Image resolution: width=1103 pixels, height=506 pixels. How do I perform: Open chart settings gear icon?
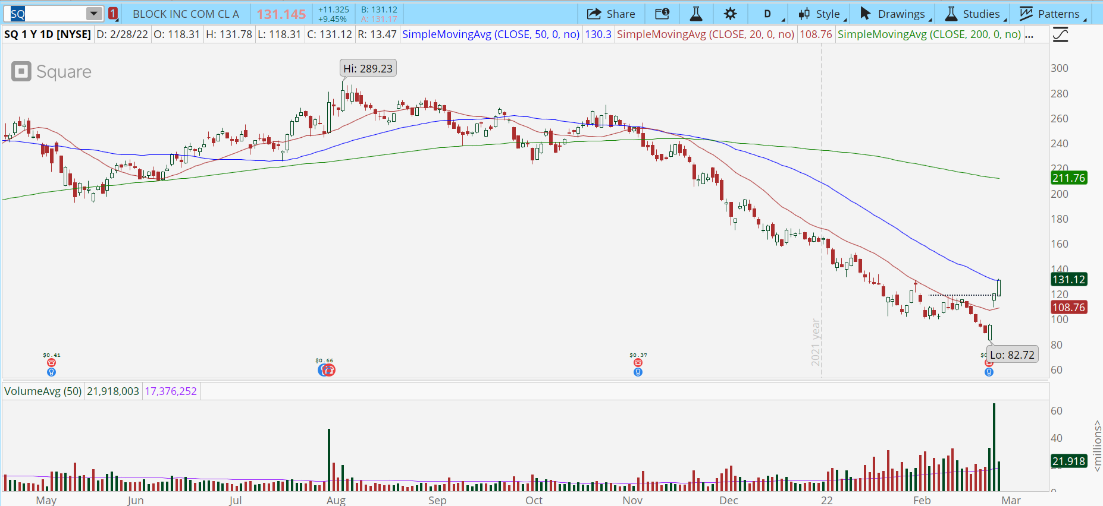point(731,14)
